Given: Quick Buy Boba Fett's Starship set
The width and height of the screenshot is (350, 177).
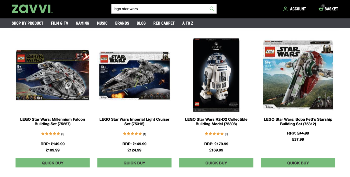Looking at the screenshot, I should (298, 163).
